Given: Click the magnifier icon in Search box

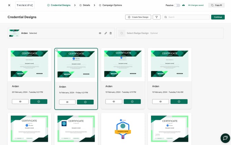Looking at the screenshot, I should [165, 17].
